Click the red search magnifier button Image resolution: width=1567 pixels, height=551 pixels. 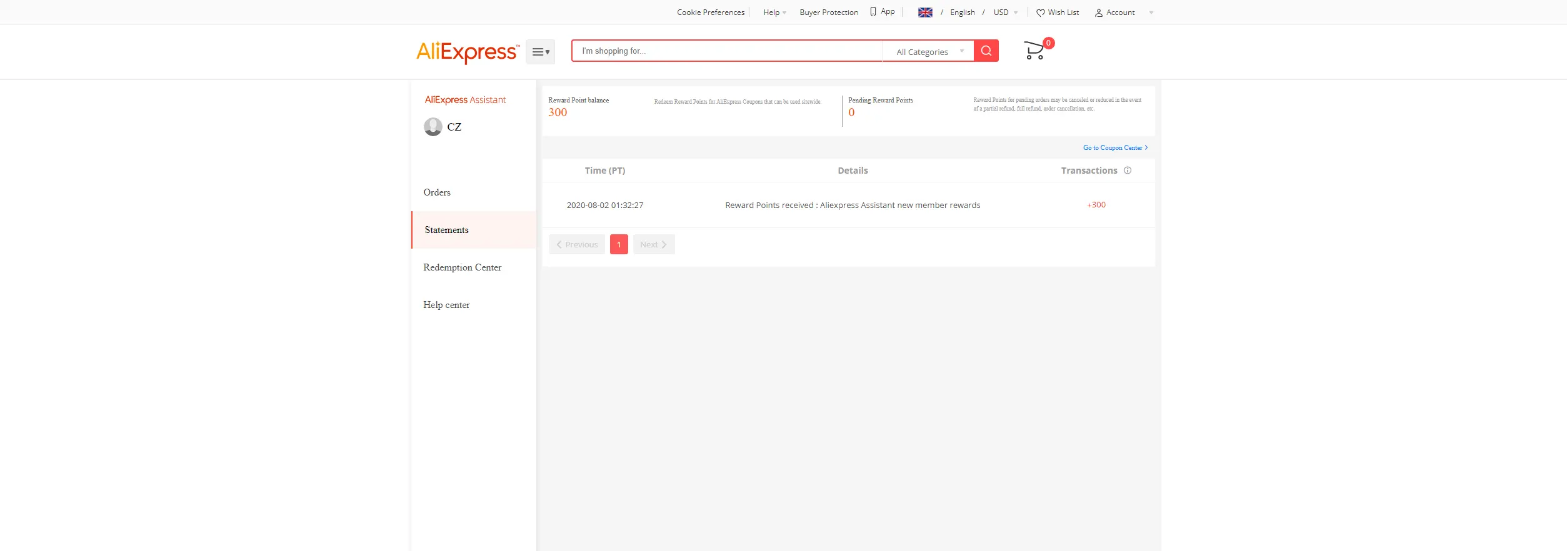986,51
